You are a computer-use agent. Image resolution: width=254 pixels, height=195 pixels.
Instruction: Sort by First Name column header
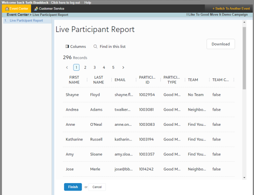[74, 80]
